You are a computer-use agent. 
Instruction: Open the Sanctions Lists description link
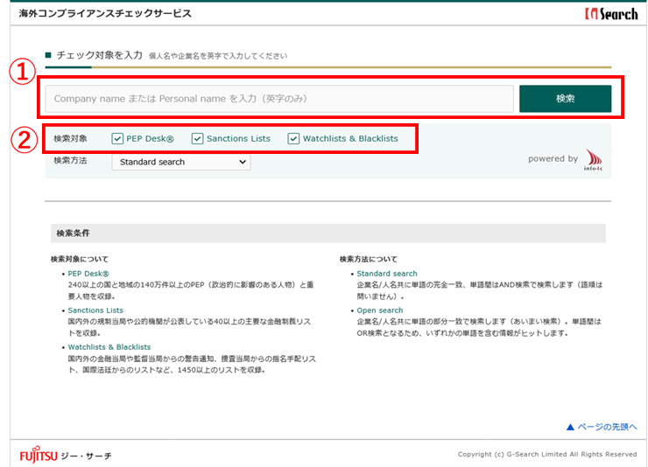(95, 310)
